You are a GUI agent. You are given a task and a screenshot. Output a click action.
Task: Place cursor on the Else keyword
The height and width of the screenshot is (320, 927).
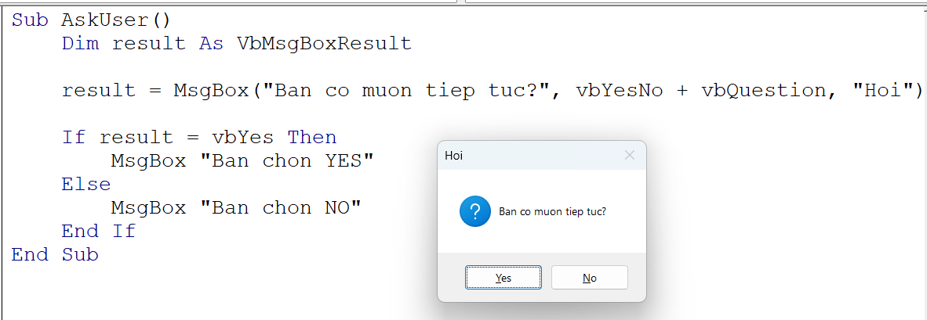tap(86, 185)
